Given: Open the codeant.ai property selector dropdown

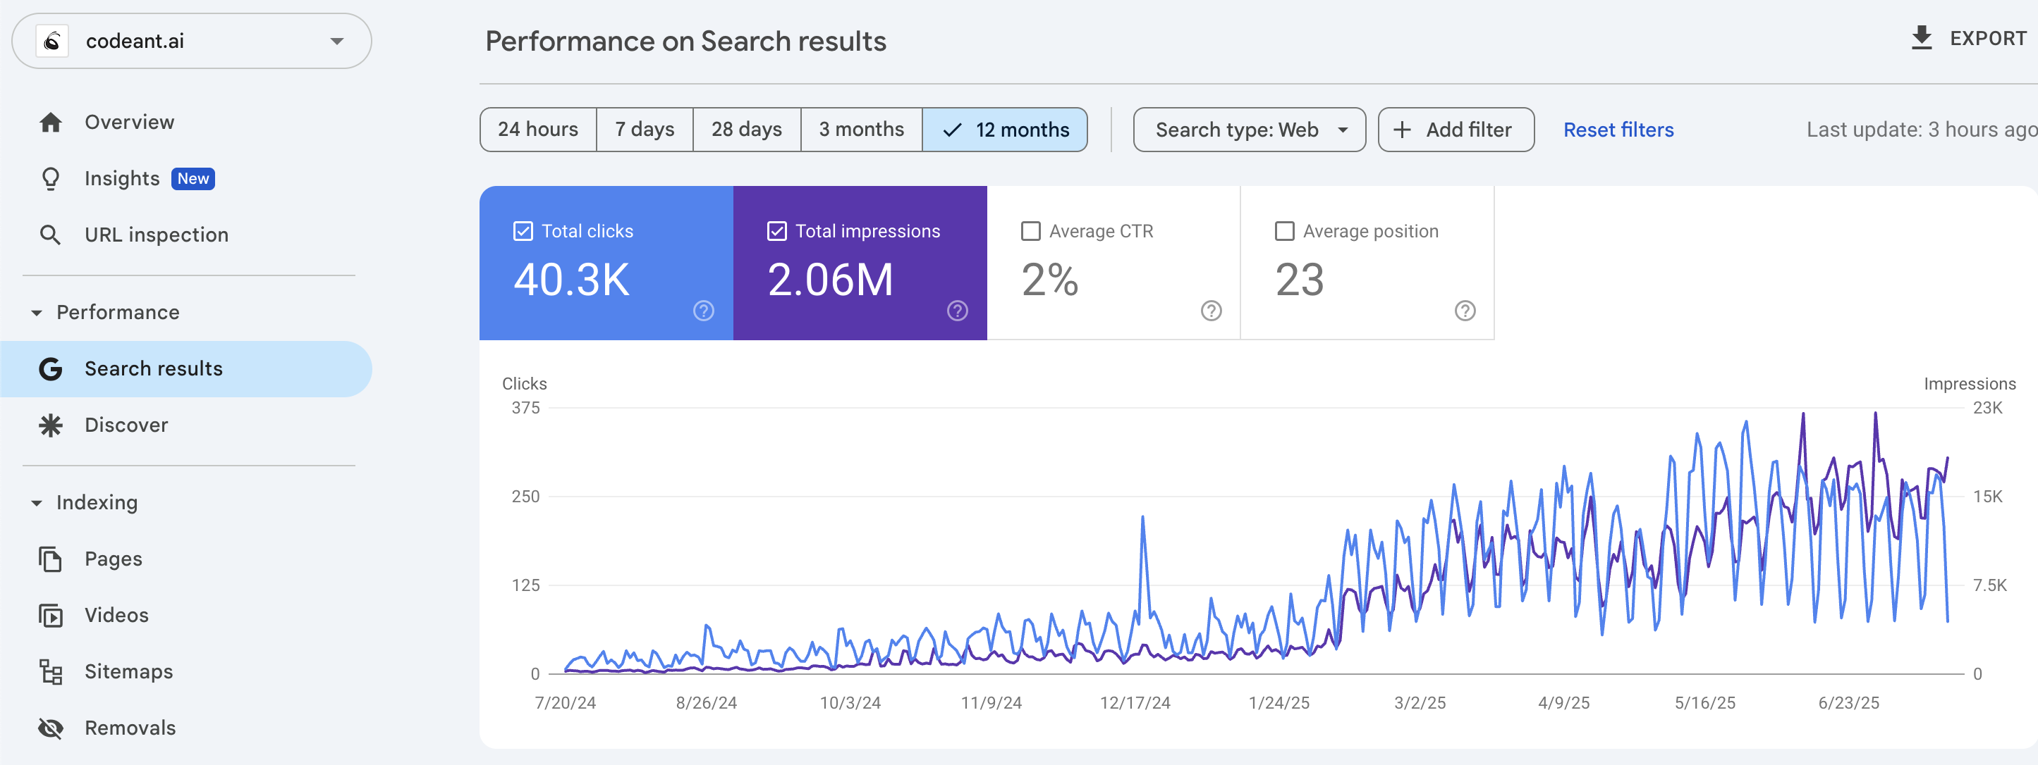Looking at the screenshot, I should [x=191, y=41].
